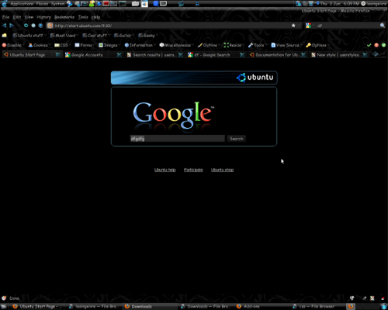Open the History menu
Screen dimensions: 388x310
click(43, 17)
